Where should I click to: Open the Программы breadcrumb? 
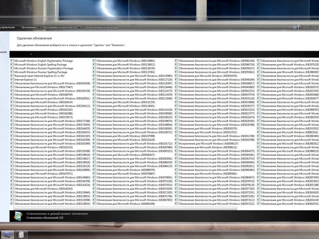point(28,27)
